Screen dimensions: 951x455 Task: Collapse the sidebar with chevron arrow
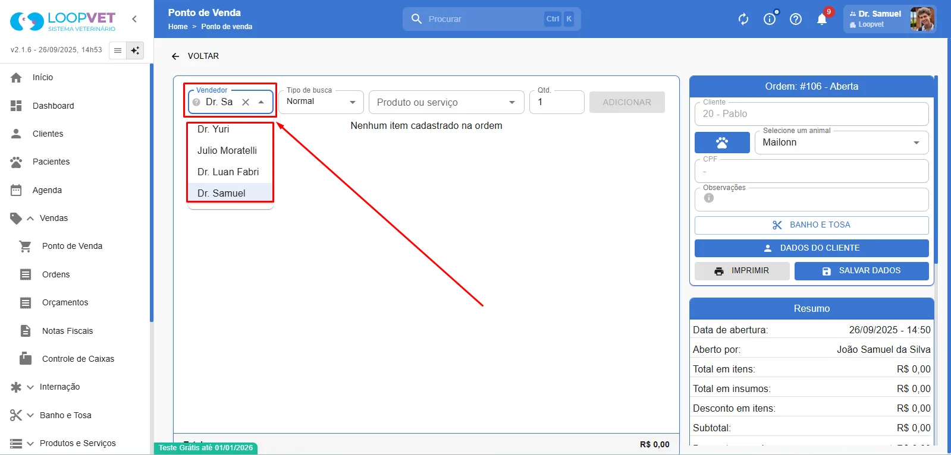coord(134,19)
